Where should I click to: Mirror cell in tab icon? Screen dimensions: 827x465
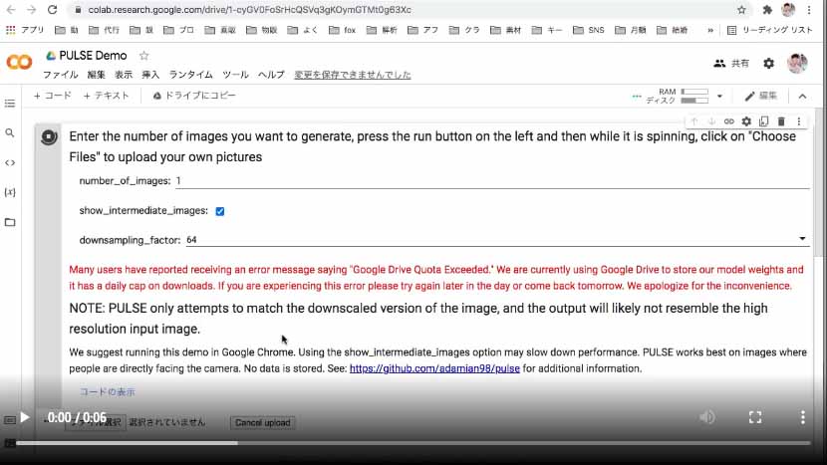coord(763,121)
